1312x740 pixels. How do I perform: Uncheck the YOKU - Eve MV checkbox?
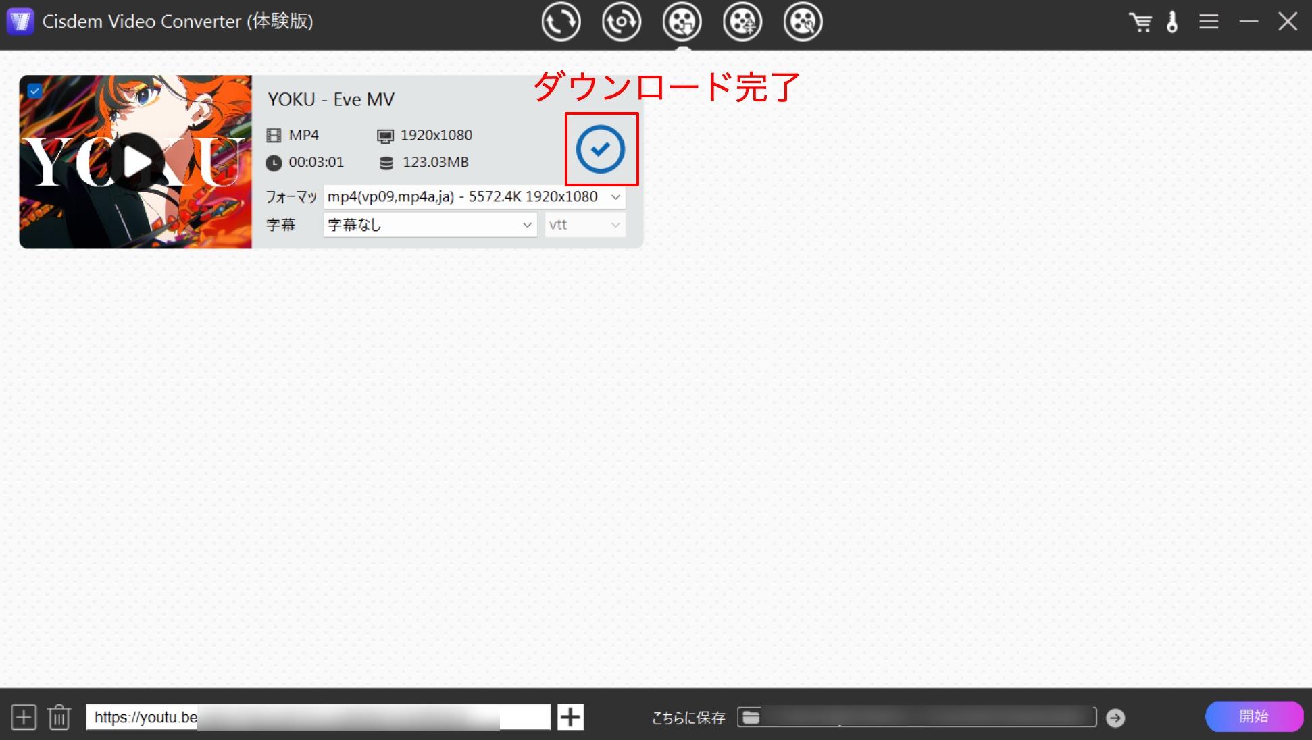[34, 90]
